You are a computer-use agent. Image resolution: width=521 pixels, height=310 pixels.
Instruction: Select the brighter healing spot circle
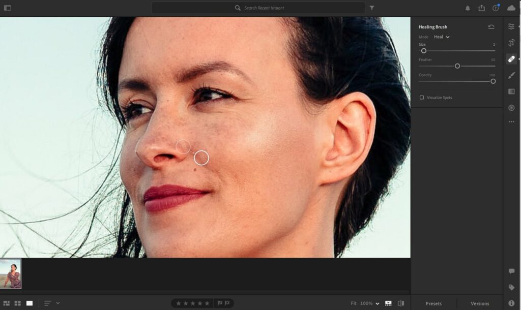point(201,158)
